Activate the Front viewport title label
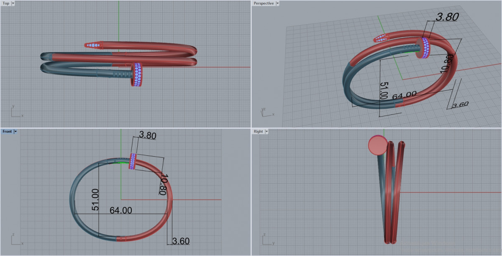 coord(7,132)
